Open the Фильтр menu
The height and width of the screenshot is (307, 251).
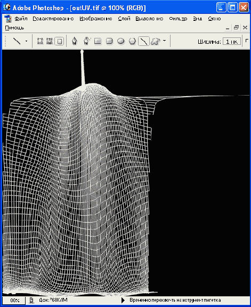point(178,19)
